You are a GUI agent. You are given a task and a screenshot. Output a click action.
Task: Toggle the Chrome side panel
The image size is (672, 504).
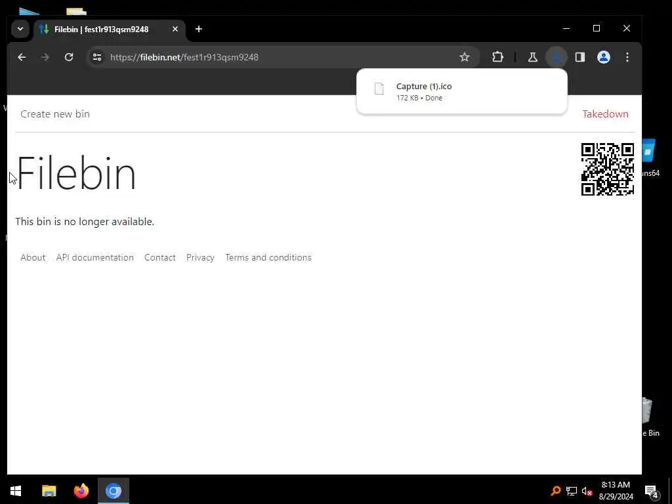pyautogui.click(x=580, y=57)
